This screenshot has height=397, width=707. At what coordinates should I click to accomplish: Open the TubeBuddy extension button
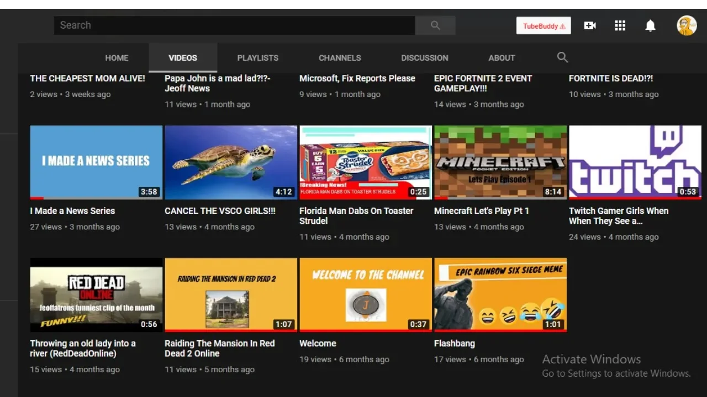(544, 26)
